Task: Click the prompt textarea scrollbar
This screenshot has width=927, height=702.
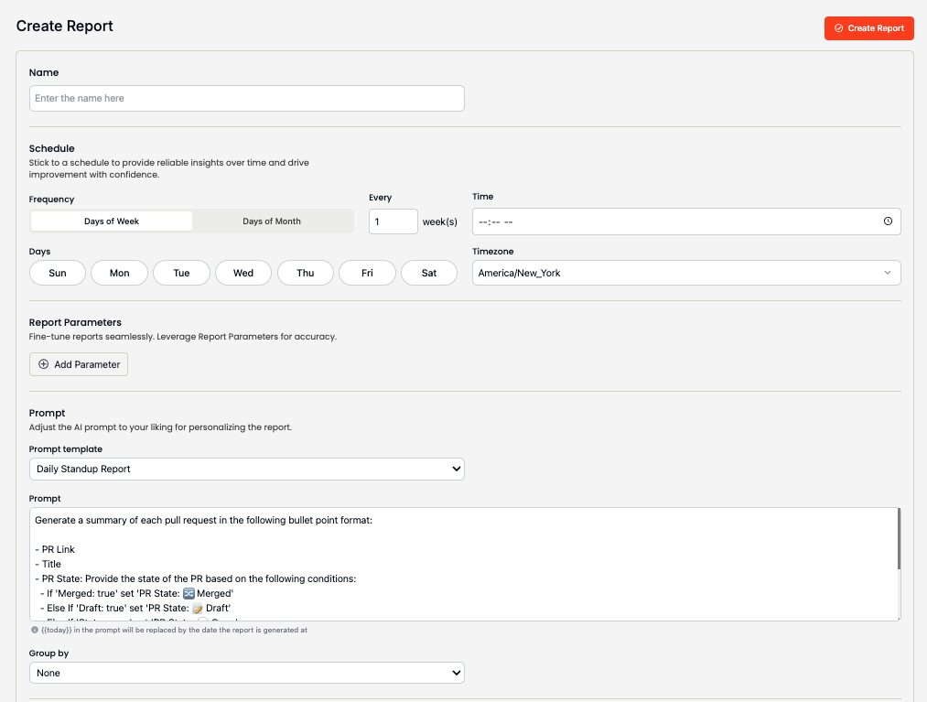Action: pos(899,540)
